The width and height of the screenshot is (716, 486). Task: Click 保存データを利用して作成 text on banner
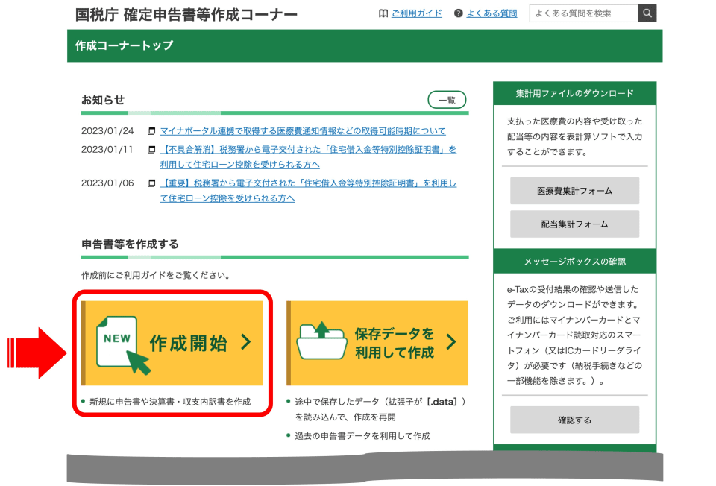(395, 343)
